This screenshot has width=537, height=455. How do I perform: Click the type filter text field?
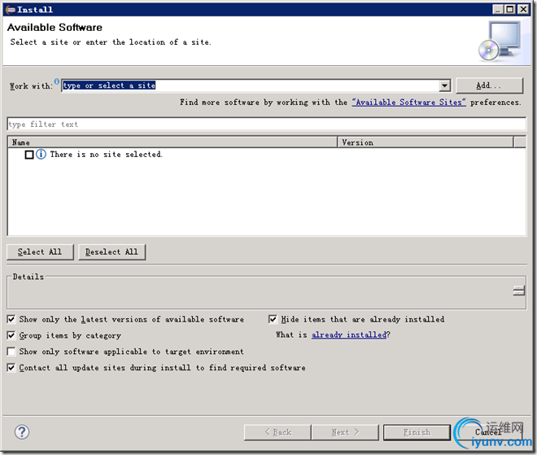tap(266, 124)
